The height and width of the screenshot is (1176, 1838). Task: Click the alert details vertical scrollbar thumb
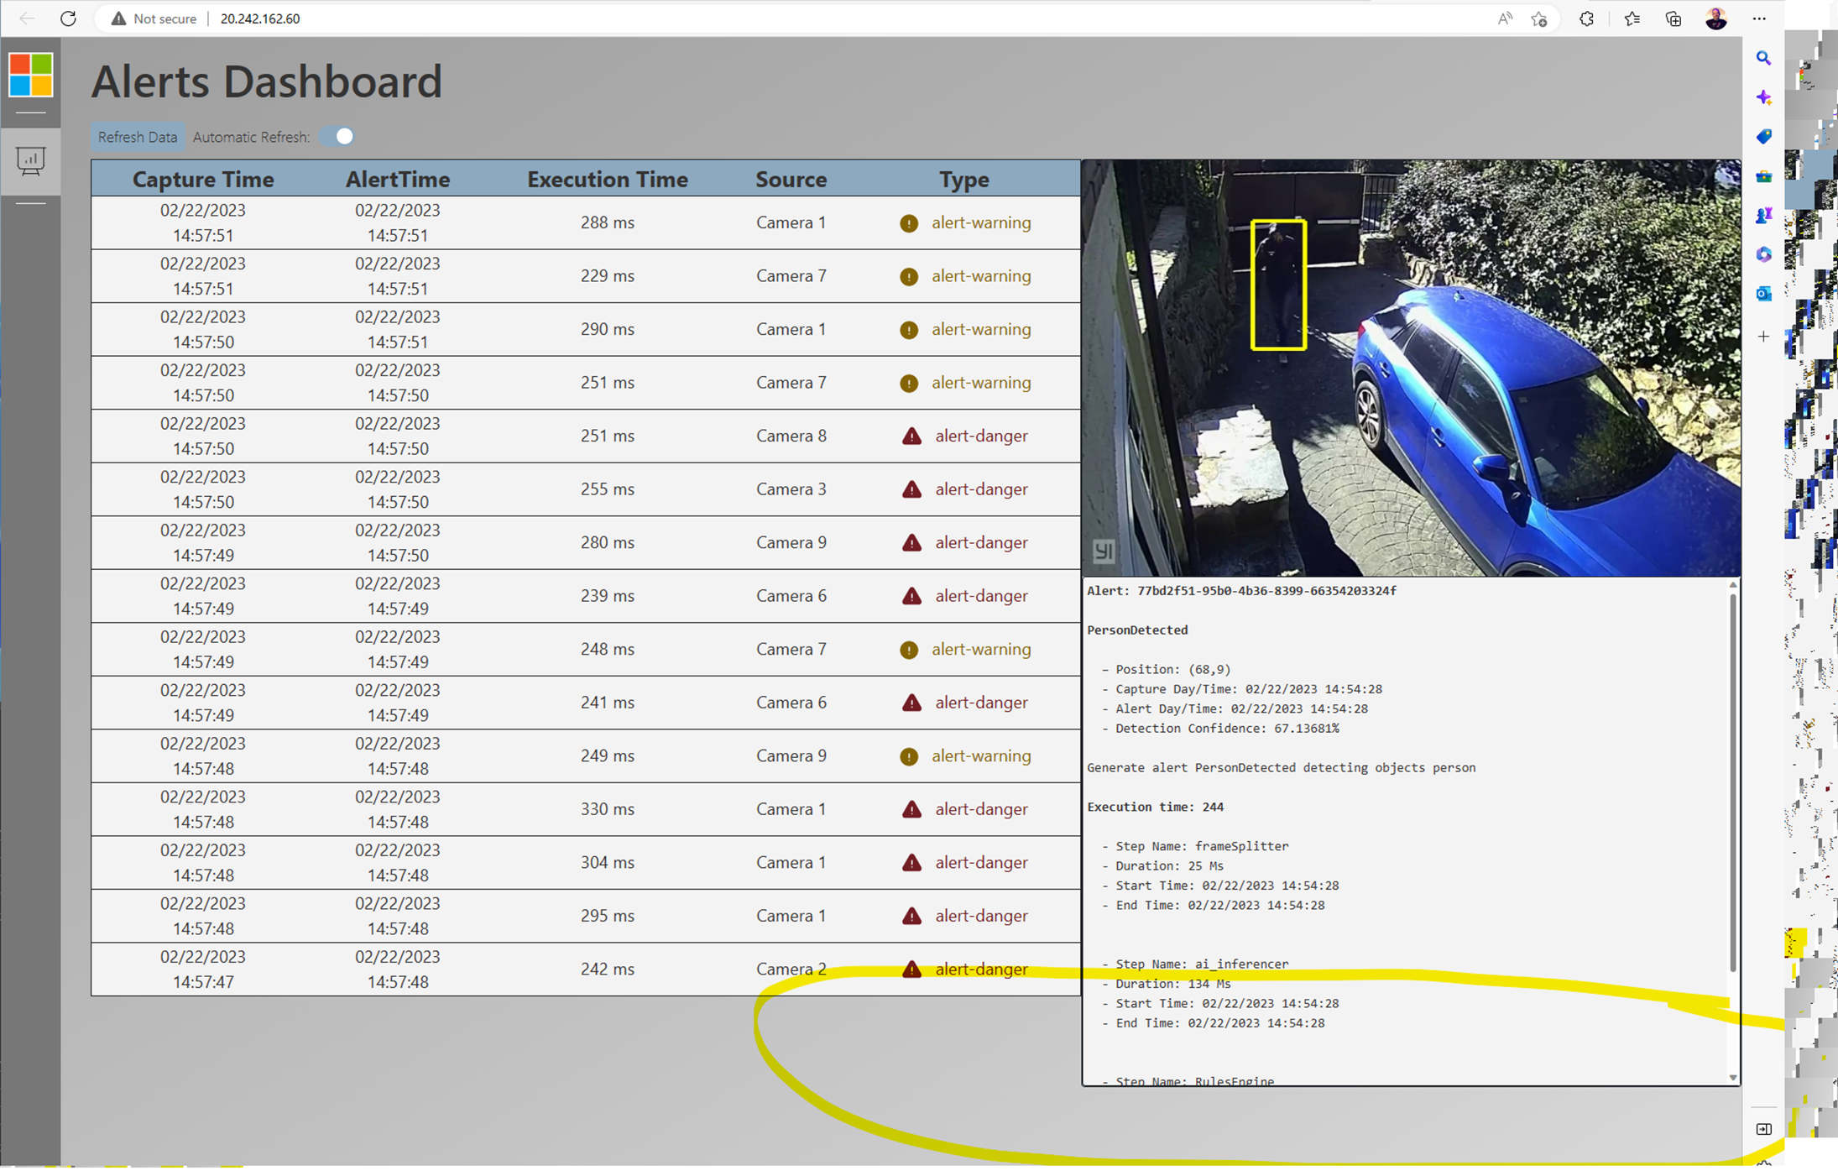1732,781
